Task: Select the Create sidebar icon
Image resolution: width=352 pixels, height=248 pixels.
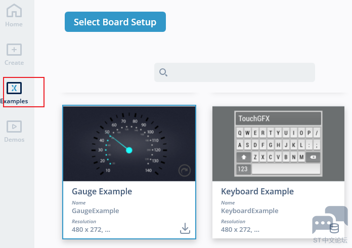Action: 14,50
